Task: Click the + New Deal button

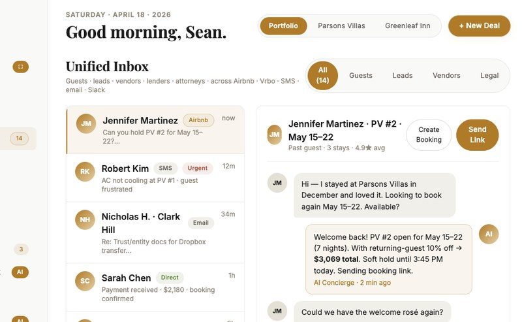Action: pyautogui.click(x=479, y=25)
